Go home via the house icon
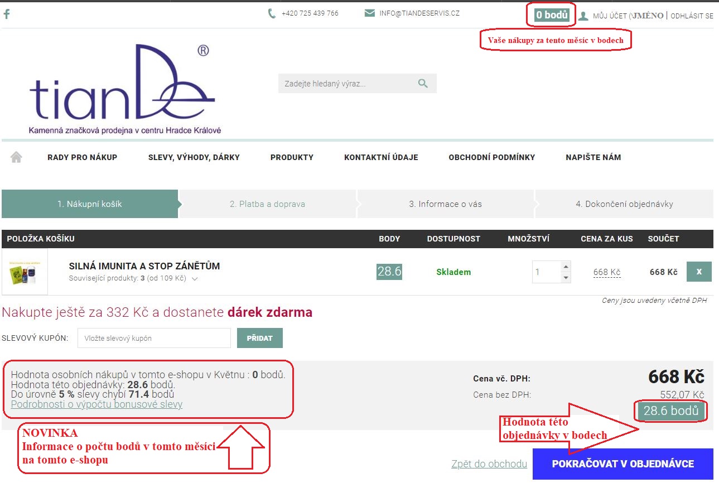The width and height of the screenshot is (719, 483). (x=16, y=157)
